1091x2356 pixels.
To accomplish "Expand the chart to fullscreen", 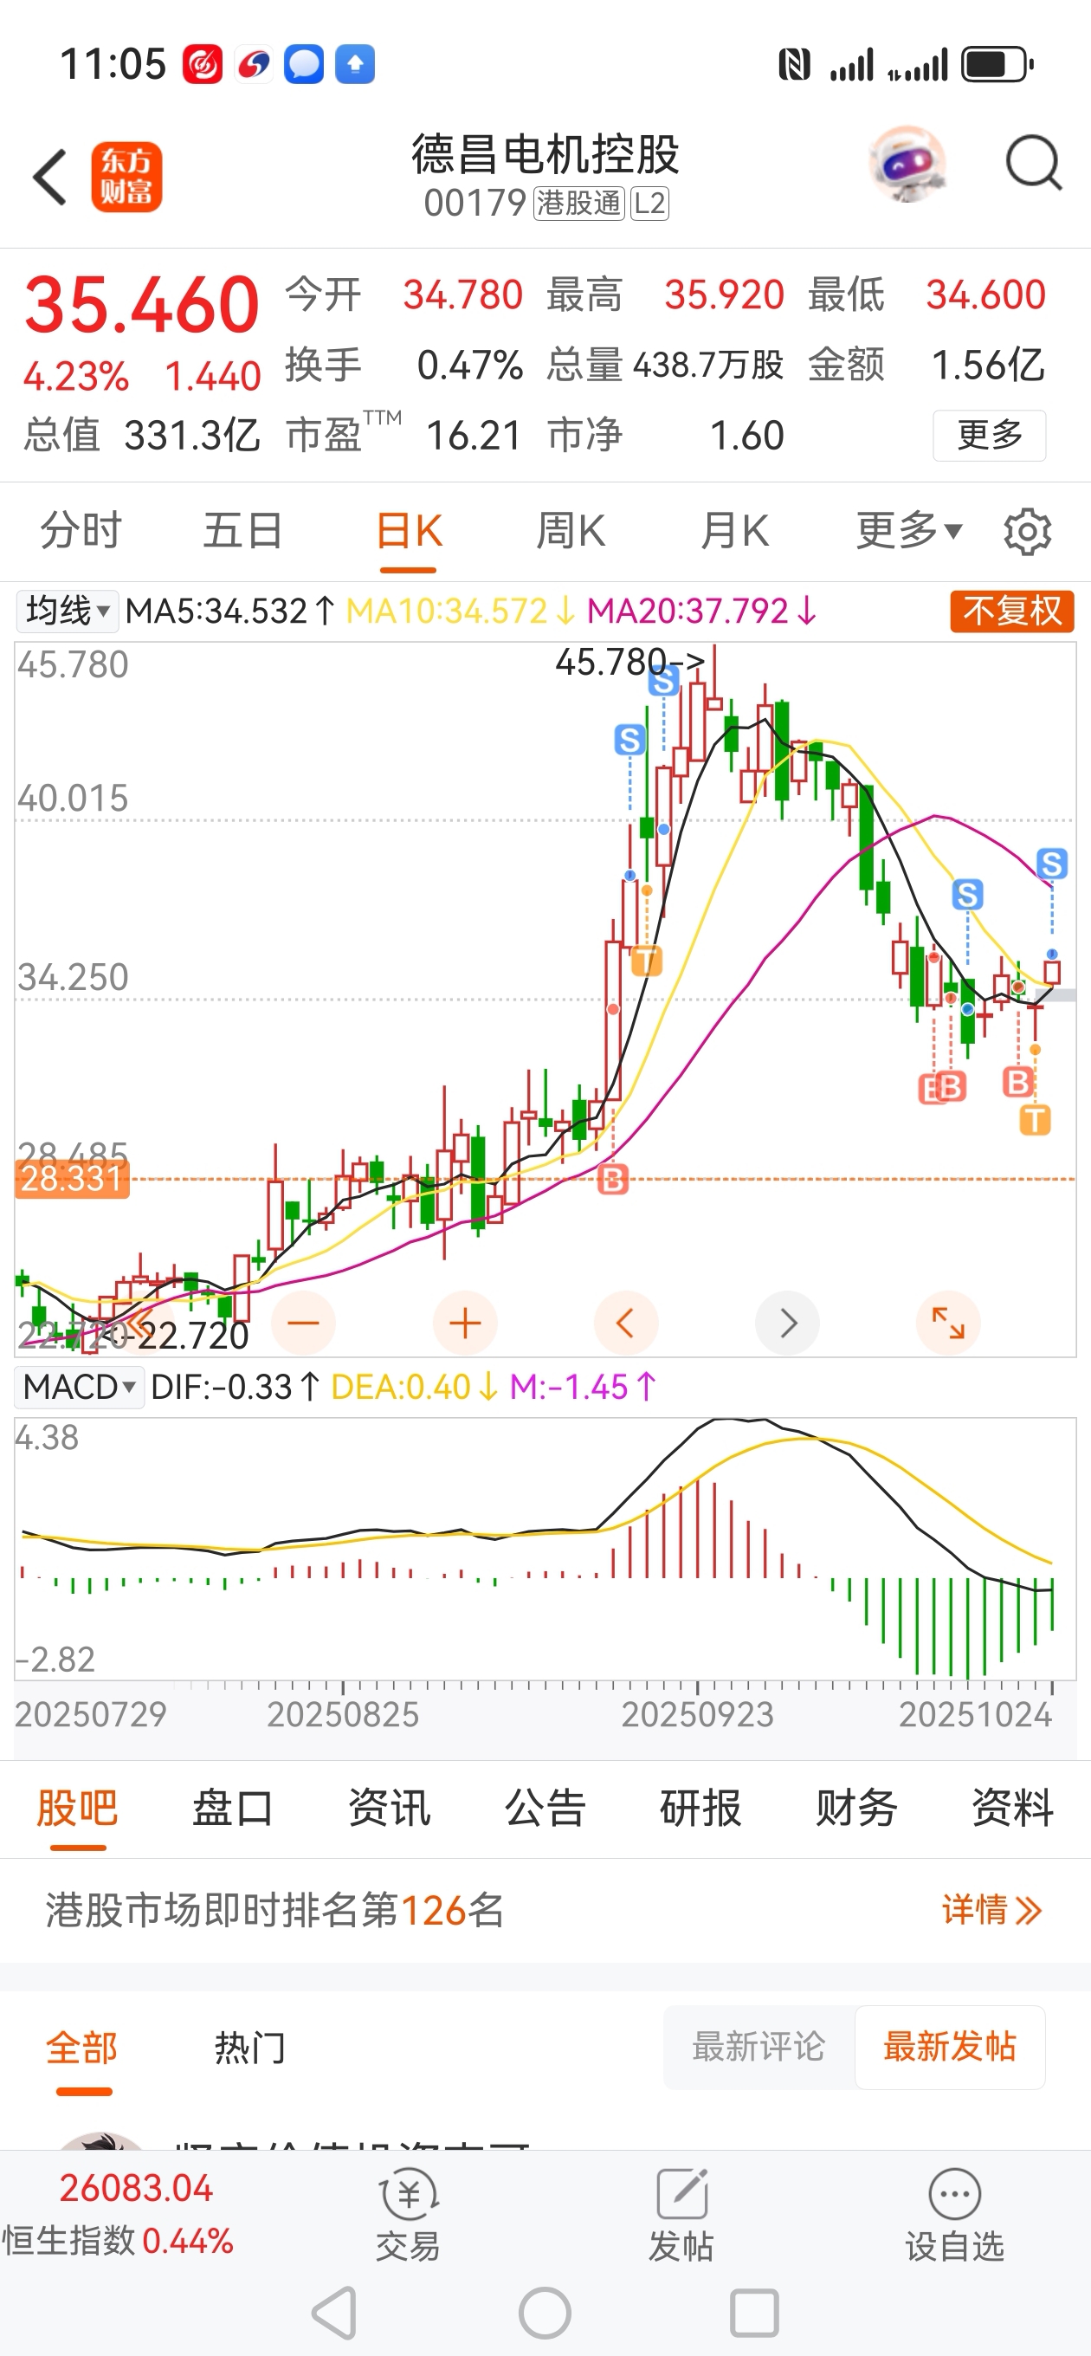I will 948,1323.
